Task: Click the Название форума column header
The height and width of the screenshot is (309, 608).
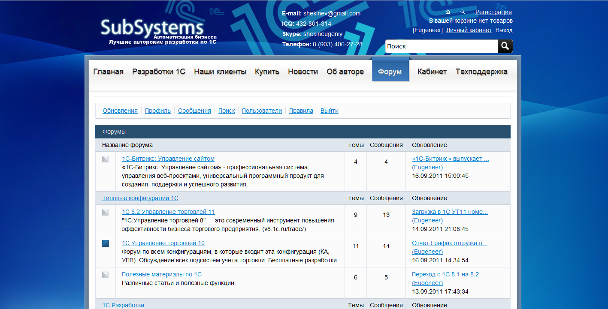Action: [x=127, y=145]
